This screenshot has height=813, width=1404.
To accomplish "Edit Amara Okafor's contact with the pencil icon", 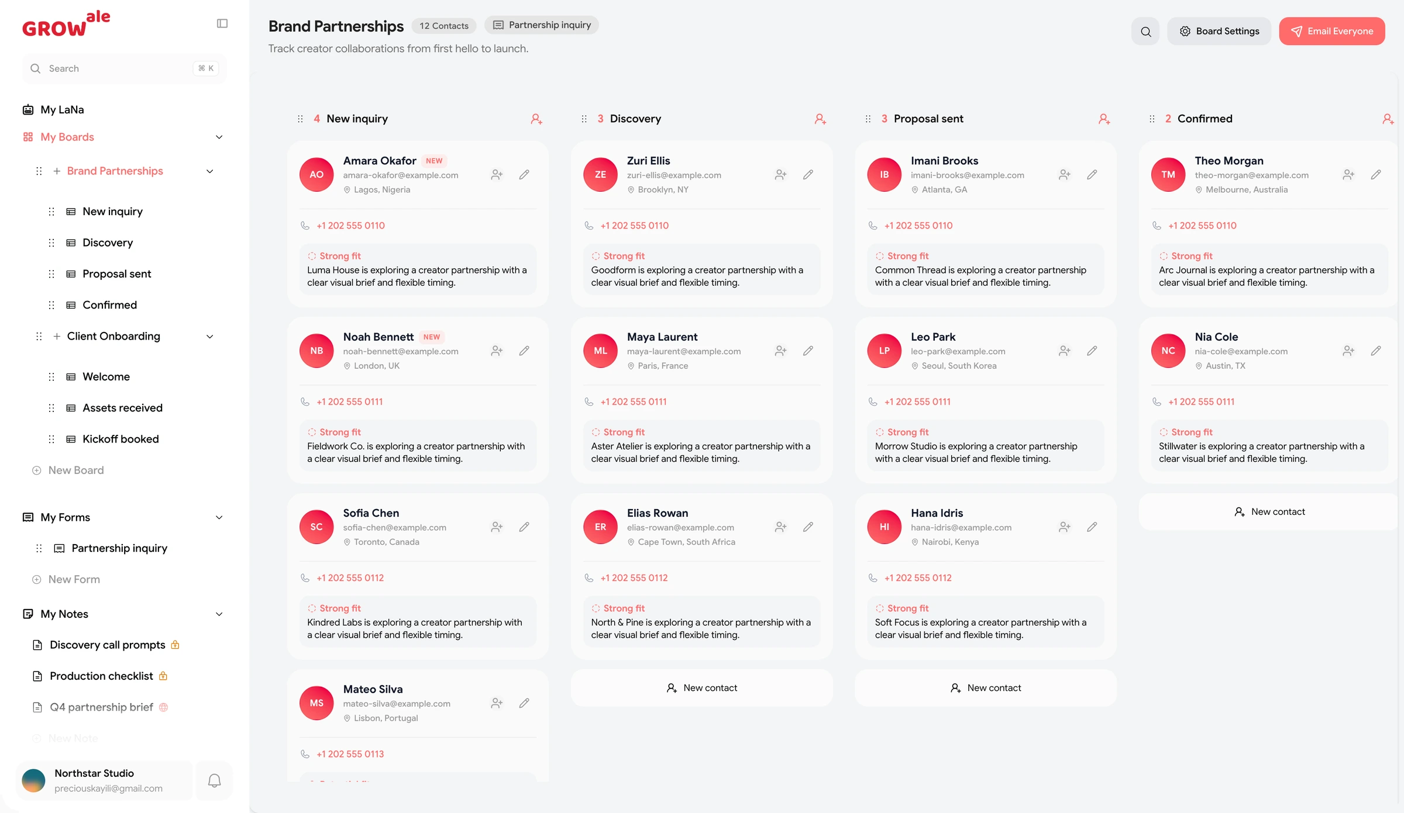I will point(524,174).
